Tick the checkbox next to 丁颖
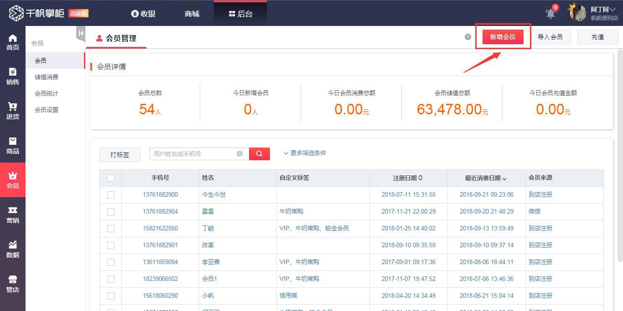Image resolution: width=623 pixels, height=311 pixels. point(110,228)
